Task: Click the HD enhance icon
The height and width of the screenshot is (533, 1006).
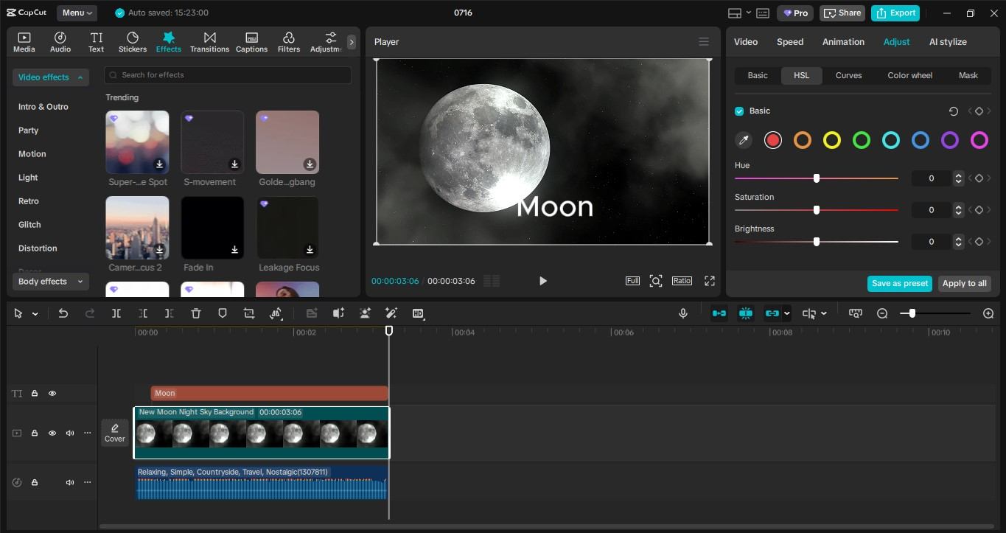Action: click(418, 313)
